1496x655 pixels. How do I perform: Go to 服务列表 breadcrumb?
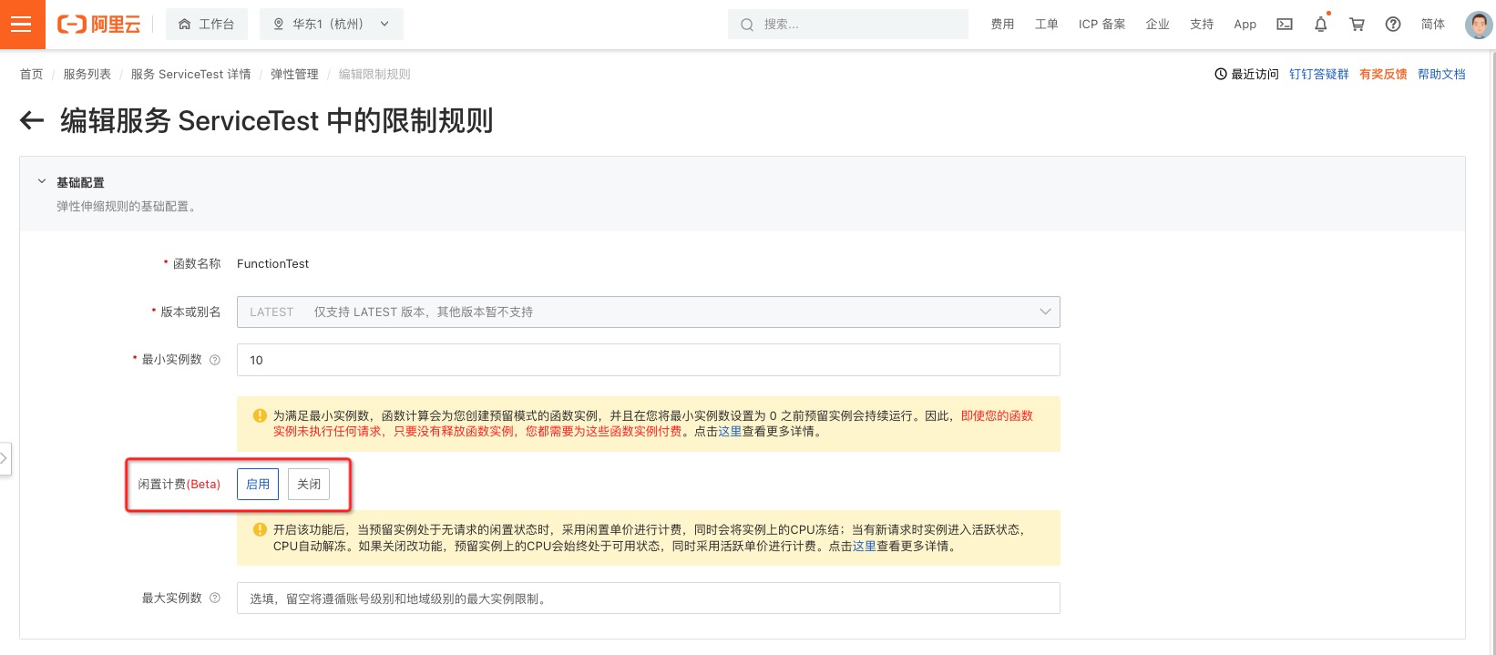[x=87, y=74]
